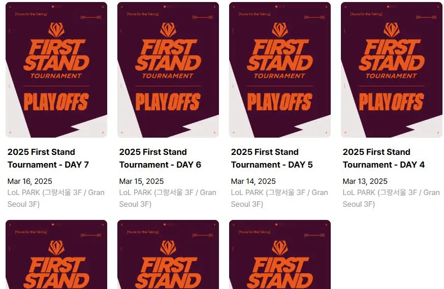444x289 pixels.
Task: Select the Mar 15, 2025 date text
Action: [x=142, y=181]
